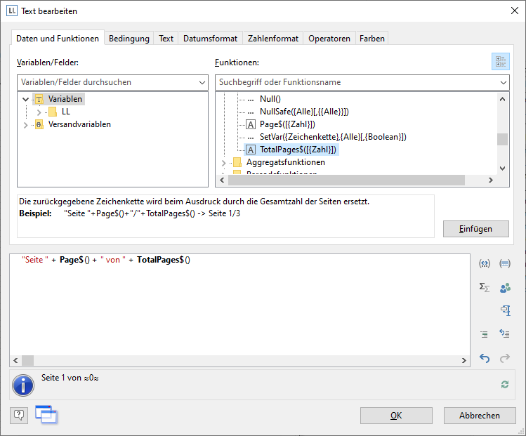Switch to the Bedingung tab

tap(129, 39)
